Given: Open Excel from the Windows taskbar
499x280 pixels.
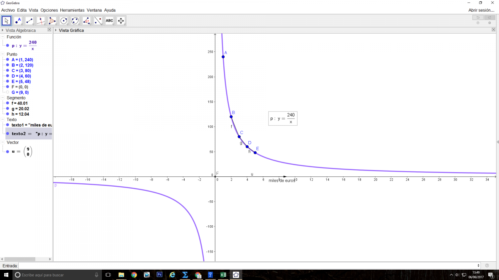Looking at the screenshot, I should [223, 275].
